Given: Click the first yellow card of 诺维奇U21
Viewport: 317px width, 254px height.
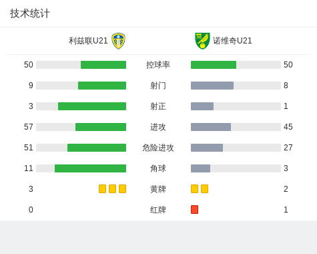Looking at the screenshot, I should tap(194, 188).
